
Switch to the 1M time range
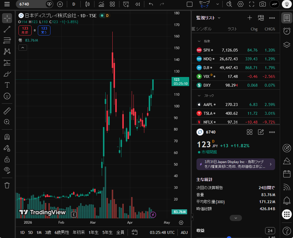tap(39, 232)
